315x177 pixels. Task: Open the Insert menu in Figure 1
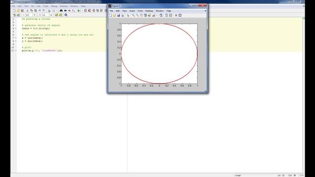[x=132, y=11]
